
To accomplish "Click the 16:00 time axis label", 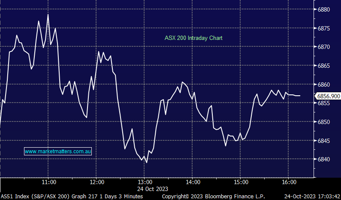I will coord(288,182).
